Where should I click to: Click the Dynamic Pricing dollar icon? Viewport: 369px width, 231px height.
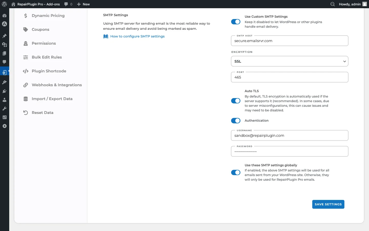pos(26,16)
